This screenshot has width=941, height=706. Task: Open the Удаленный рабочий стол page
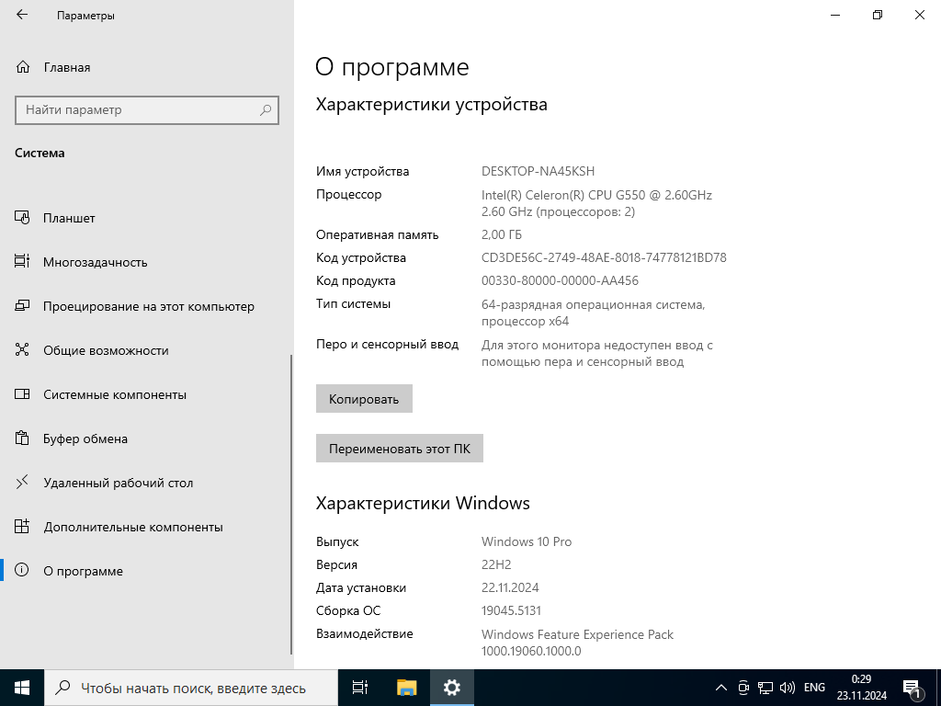pos(147,482)
